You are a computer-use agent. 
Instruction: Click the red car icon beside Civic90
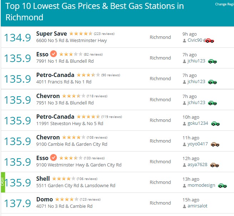click(209, 40)
